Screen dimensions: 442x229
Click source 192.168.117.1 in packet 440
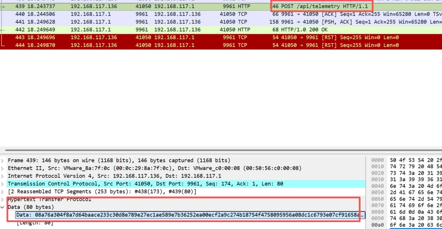(x=90, y=14)
